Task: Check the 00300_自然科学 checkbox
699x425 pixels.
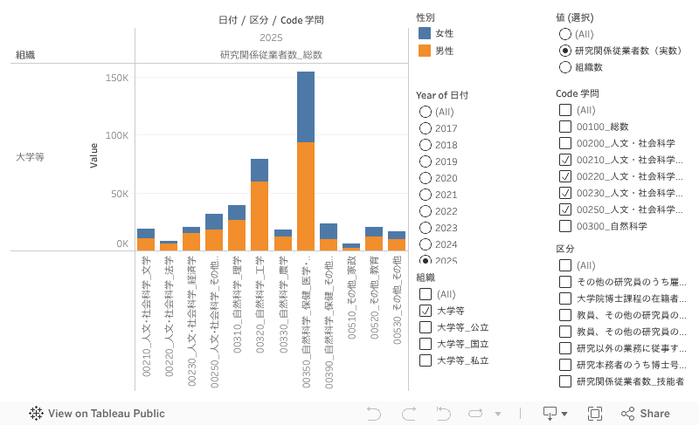Action: (x=565, y=226)
